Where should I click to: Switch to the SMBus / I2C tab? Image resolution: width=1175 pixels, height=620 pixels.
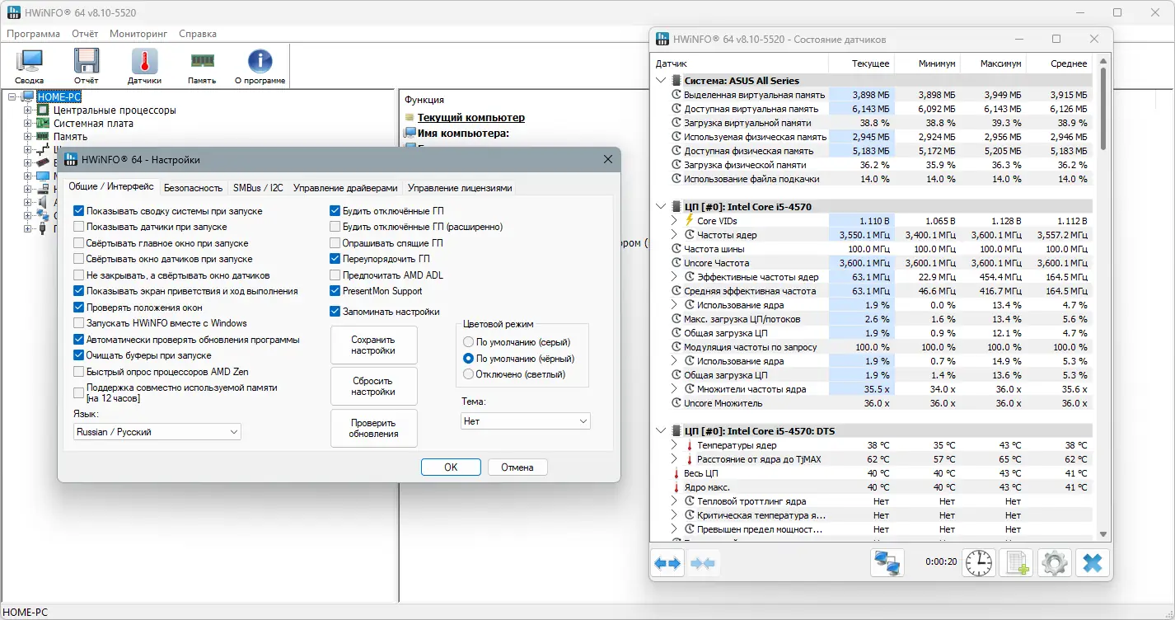[258, 188]
